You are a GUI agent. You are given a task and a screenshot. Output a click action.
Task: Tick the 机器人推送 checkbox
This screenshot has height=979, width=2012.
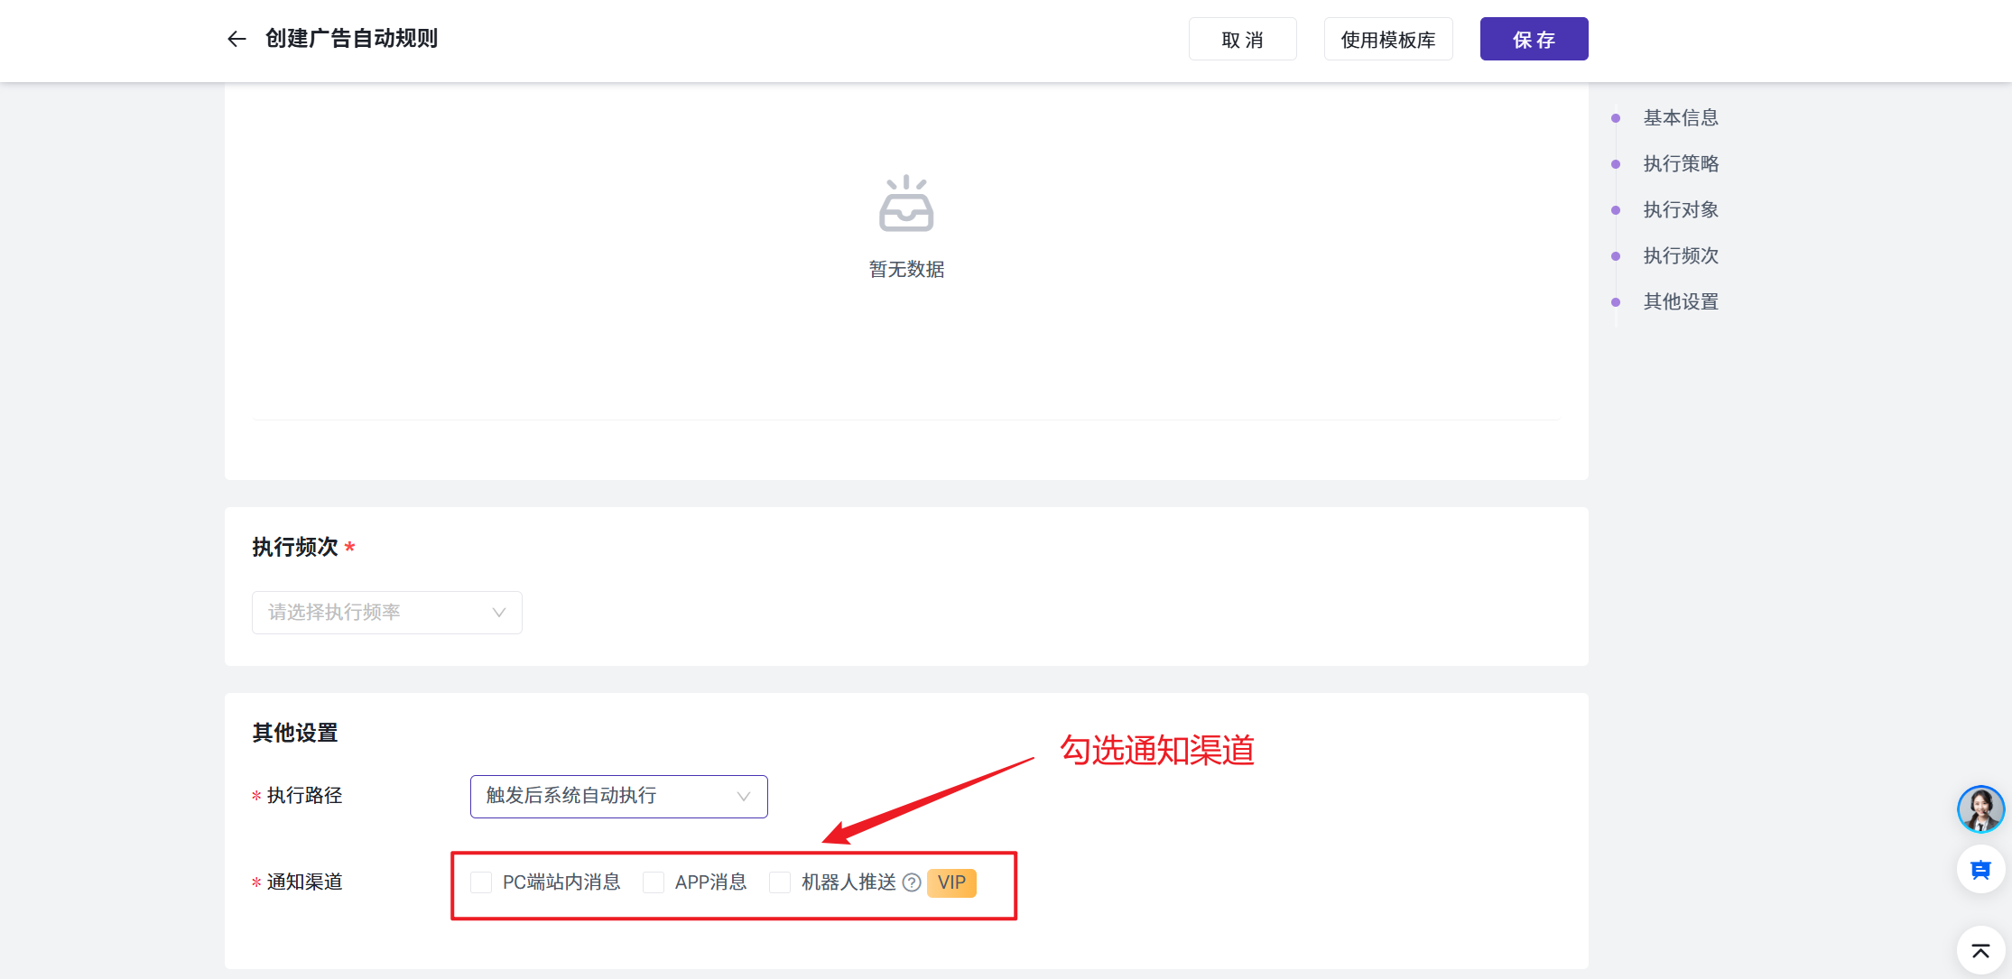(780, 882)
